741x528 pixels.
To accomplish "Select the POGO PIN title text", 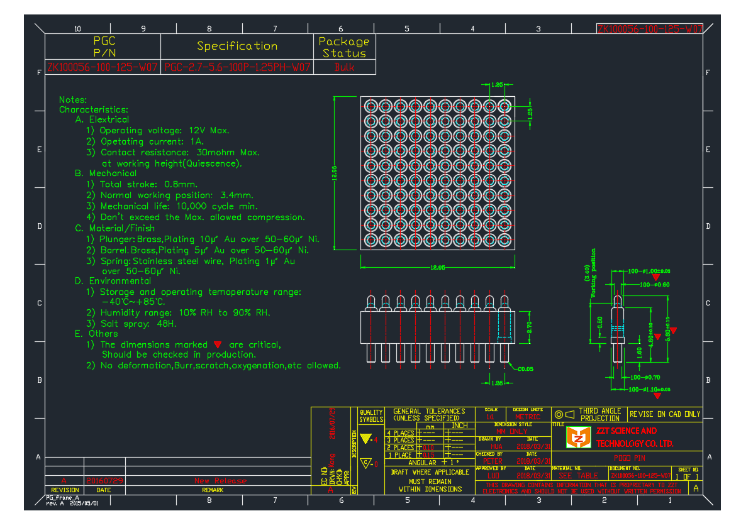I will click(630, 458).
